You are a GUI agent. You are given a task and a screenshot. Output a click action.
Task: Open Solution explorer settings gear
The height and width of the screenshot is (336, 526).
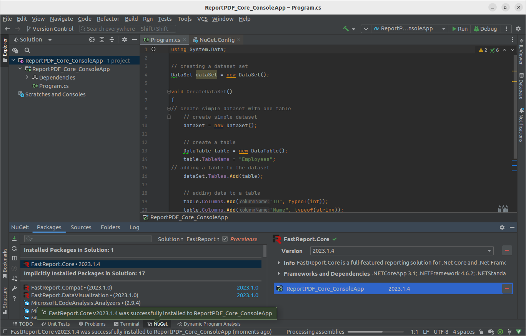(x=124, y=40)
